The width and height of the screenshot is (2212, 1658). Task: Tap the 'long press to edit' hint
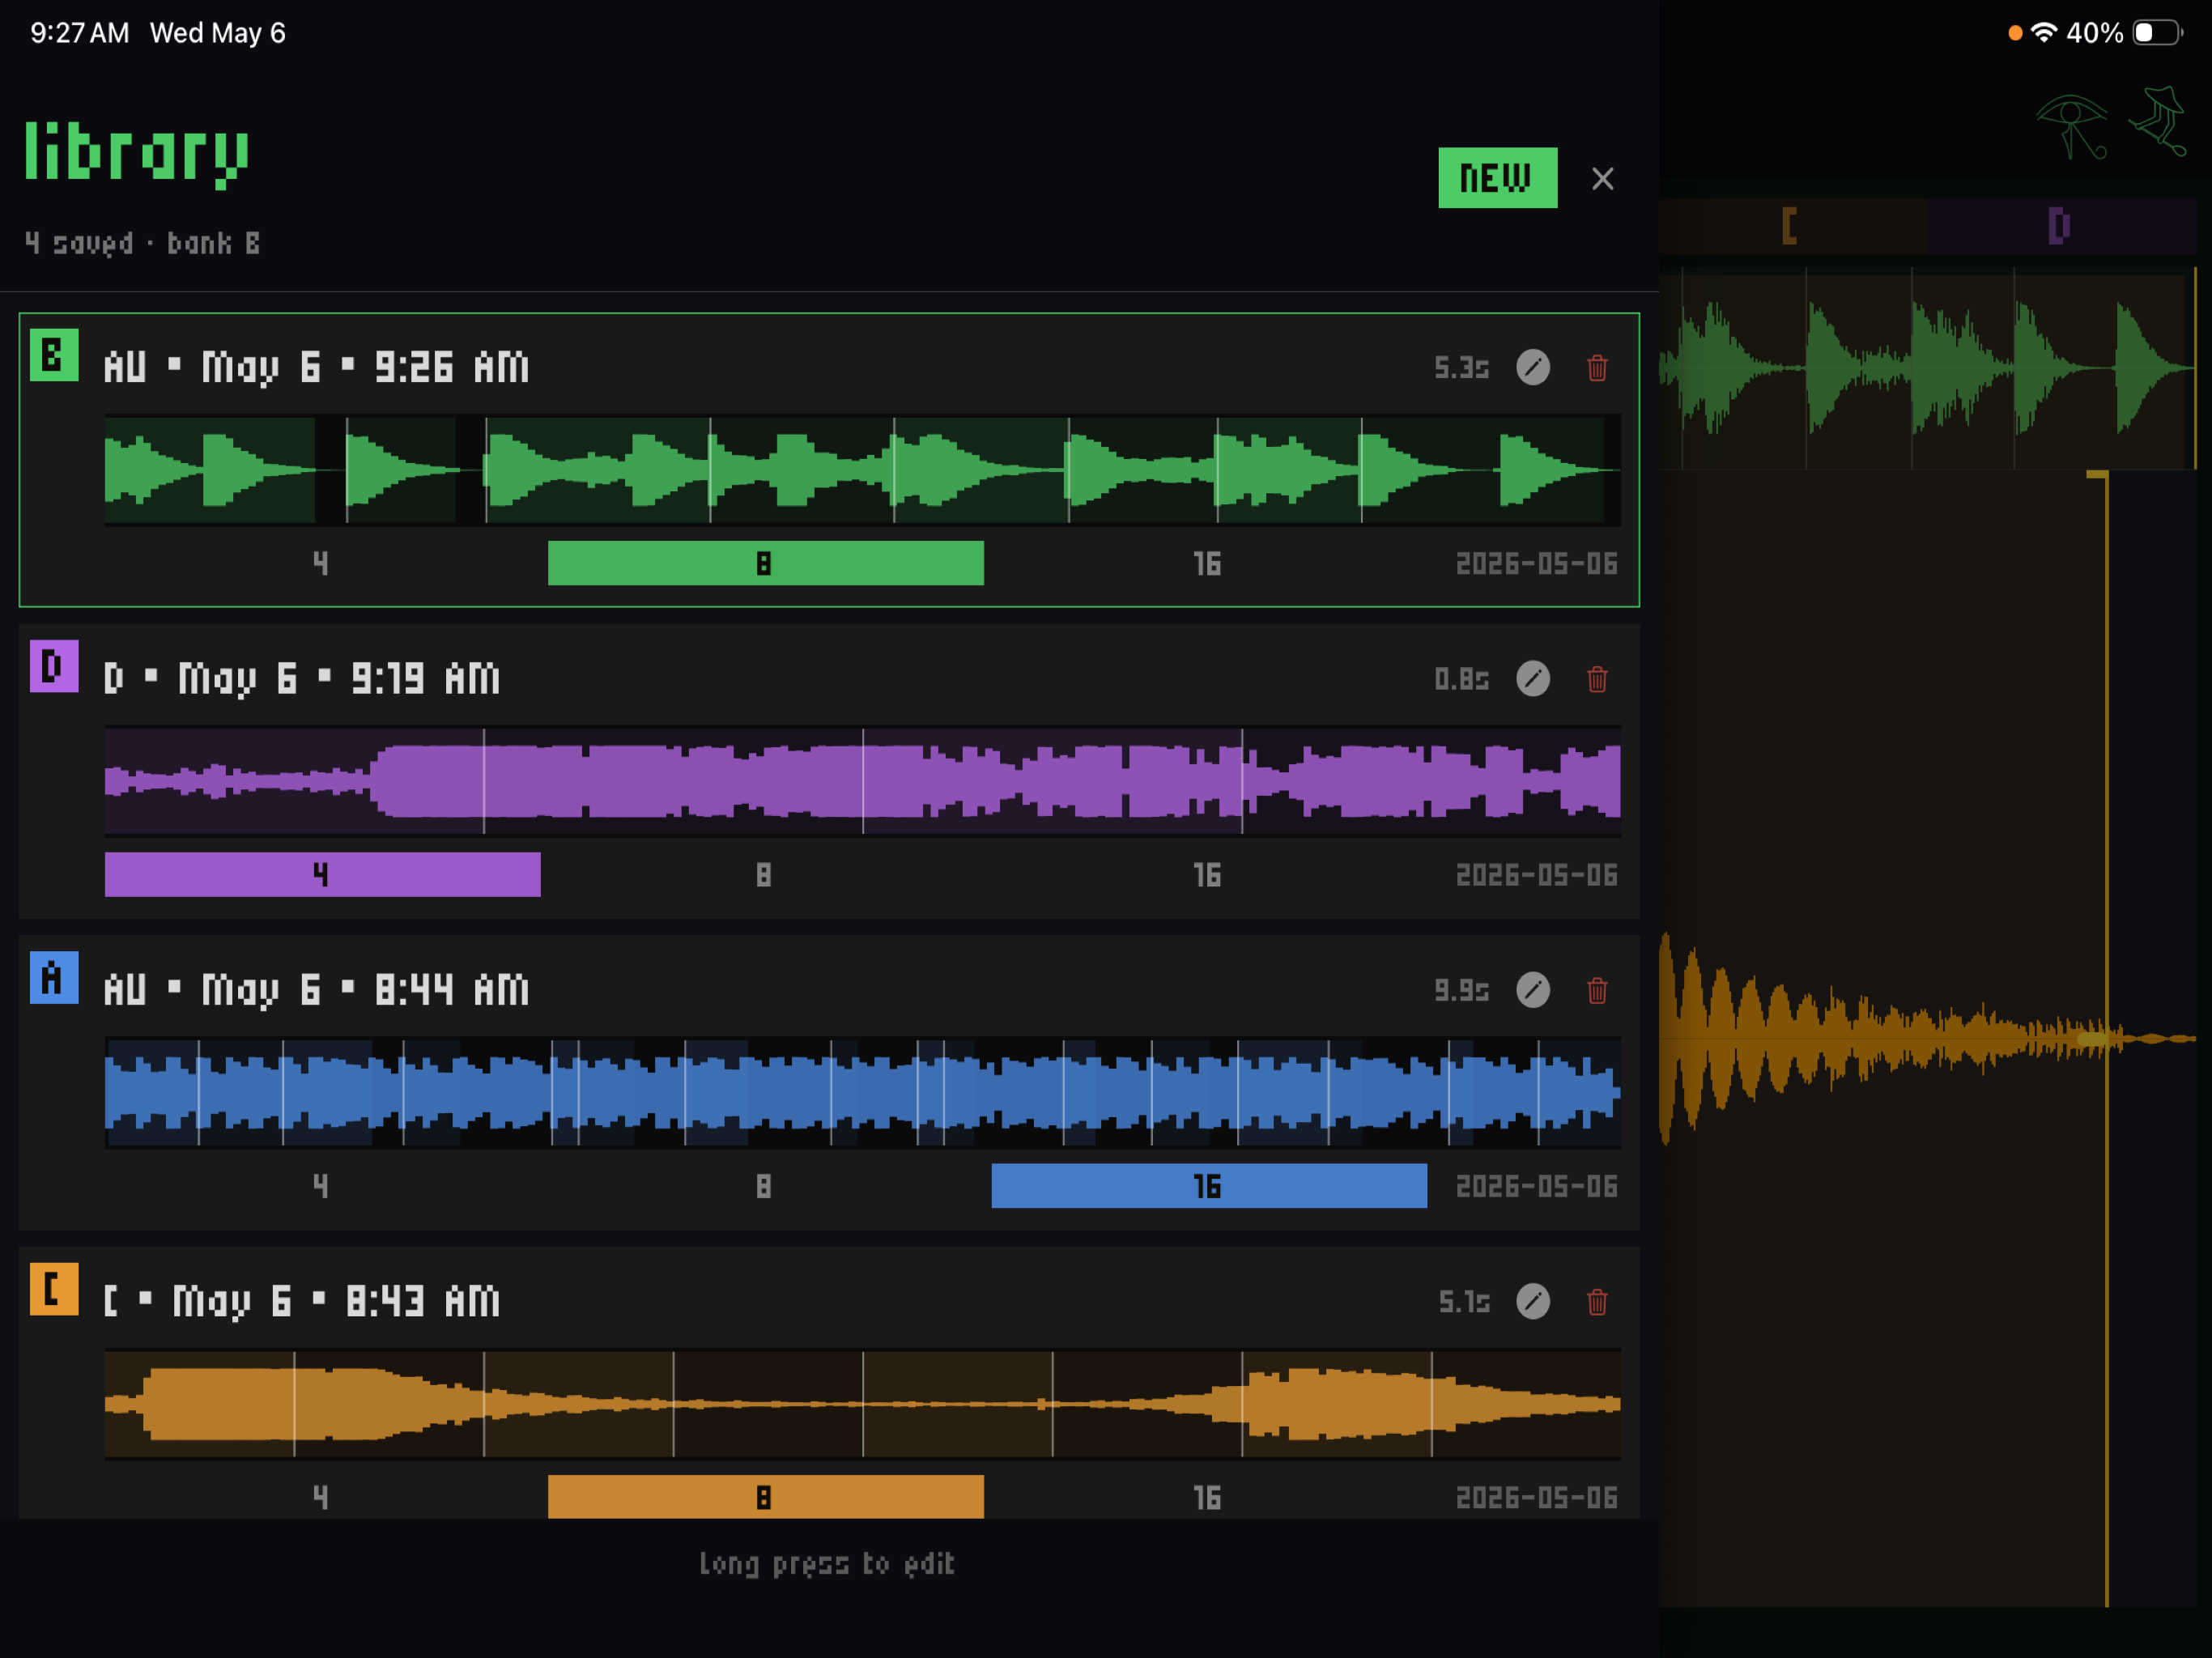[x=827, y=1563]
